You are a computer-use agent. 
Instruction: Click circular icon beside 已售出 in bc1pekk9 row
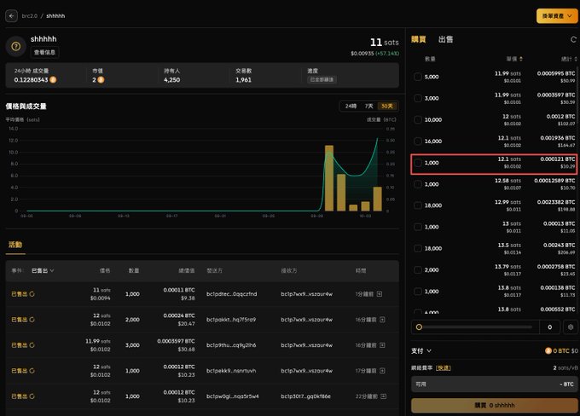coord(32,371)
